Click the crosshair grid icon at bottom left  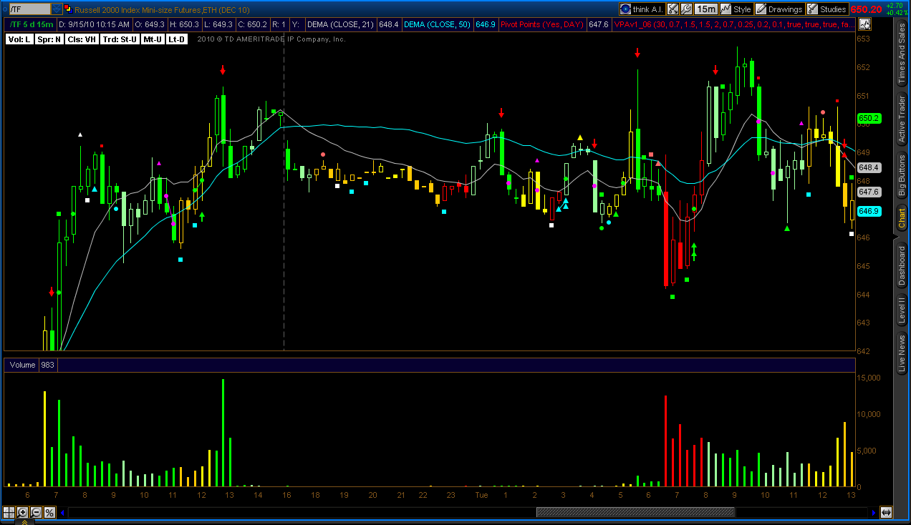[9, 512]
